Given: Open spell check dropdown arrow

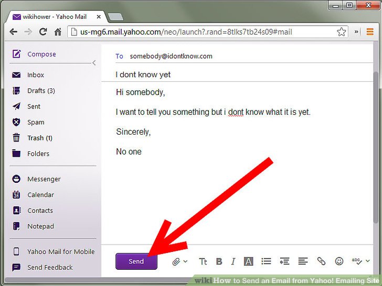Looking at the screenshot, I should tap(368, 261).
